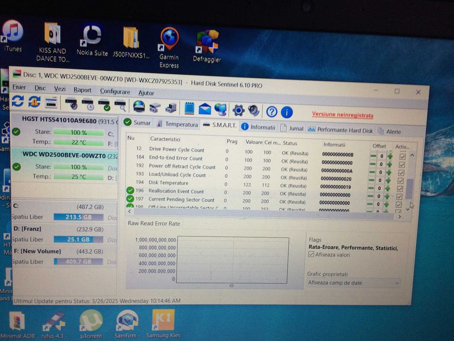Uncheck Activ box for Current Pending Sector Count
The image size is (454, 341).
[399, 205]
